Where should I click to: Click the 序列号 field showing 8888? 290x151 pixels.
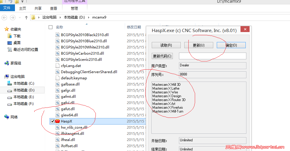[x=212, y=75]
